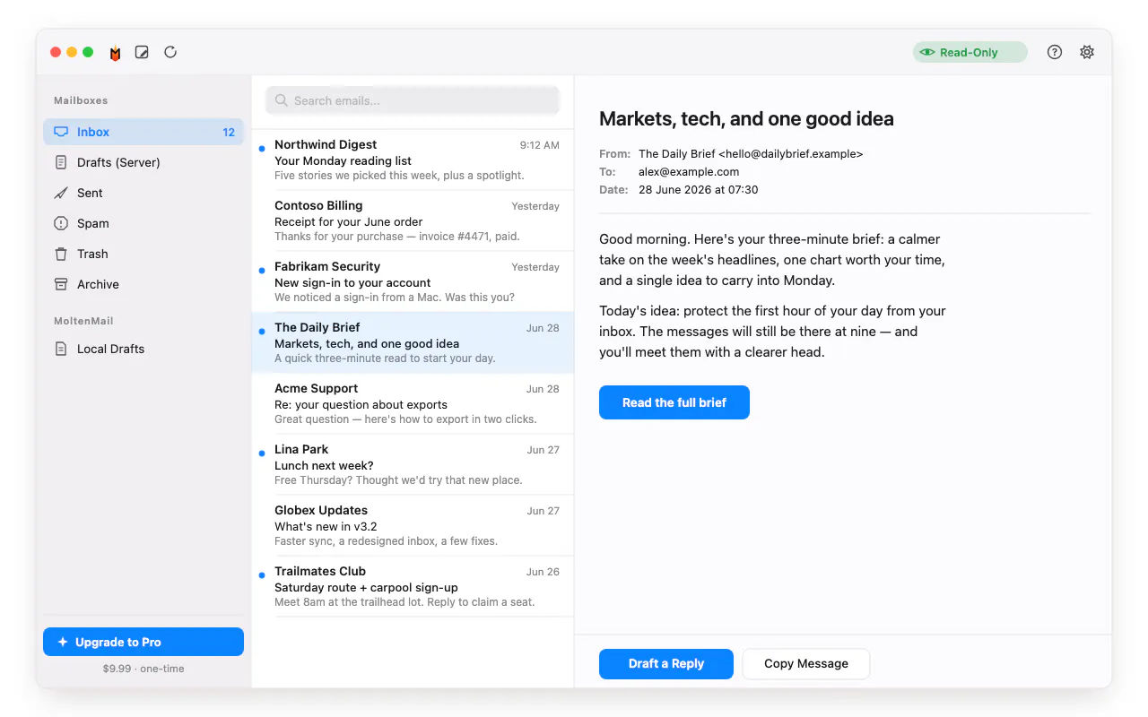Viewport: 1148px width, 717px height.
Task: Click the magnifier icon in search field
Action: click(282, 100)
